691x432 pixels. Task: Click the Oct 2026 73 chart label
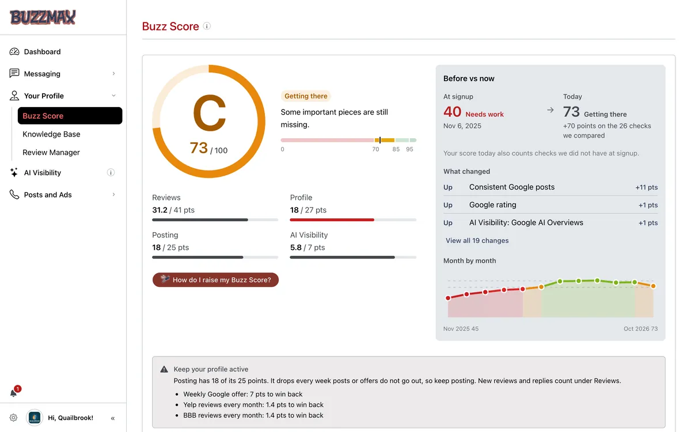point(640,329)
